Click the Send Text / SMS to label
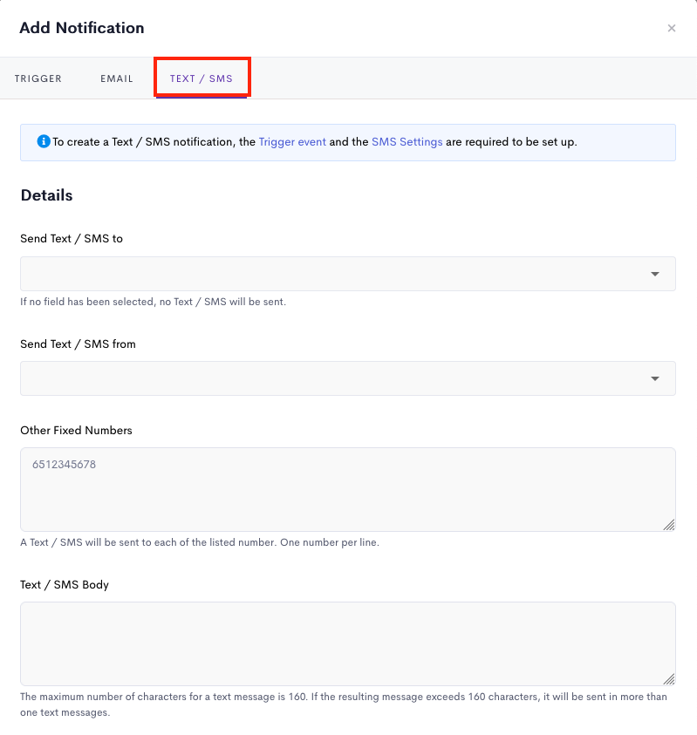Viewport: 697px width, 735px height. (x=72, y=239)
